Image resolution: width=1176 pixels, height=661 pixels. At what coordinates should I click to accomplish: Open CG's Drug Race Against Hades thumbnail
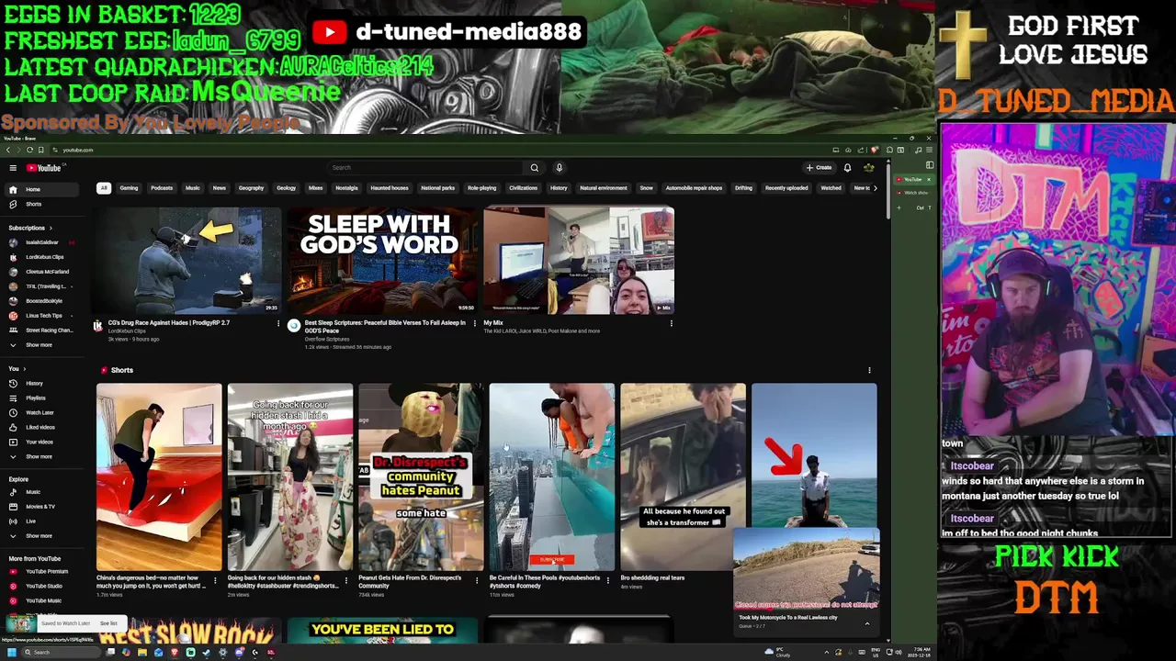(188, 260)
